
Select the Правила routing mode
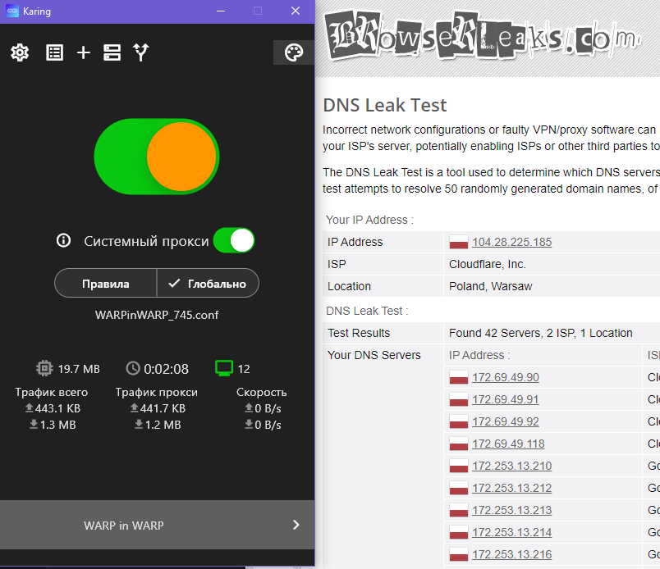coord(106,284)
